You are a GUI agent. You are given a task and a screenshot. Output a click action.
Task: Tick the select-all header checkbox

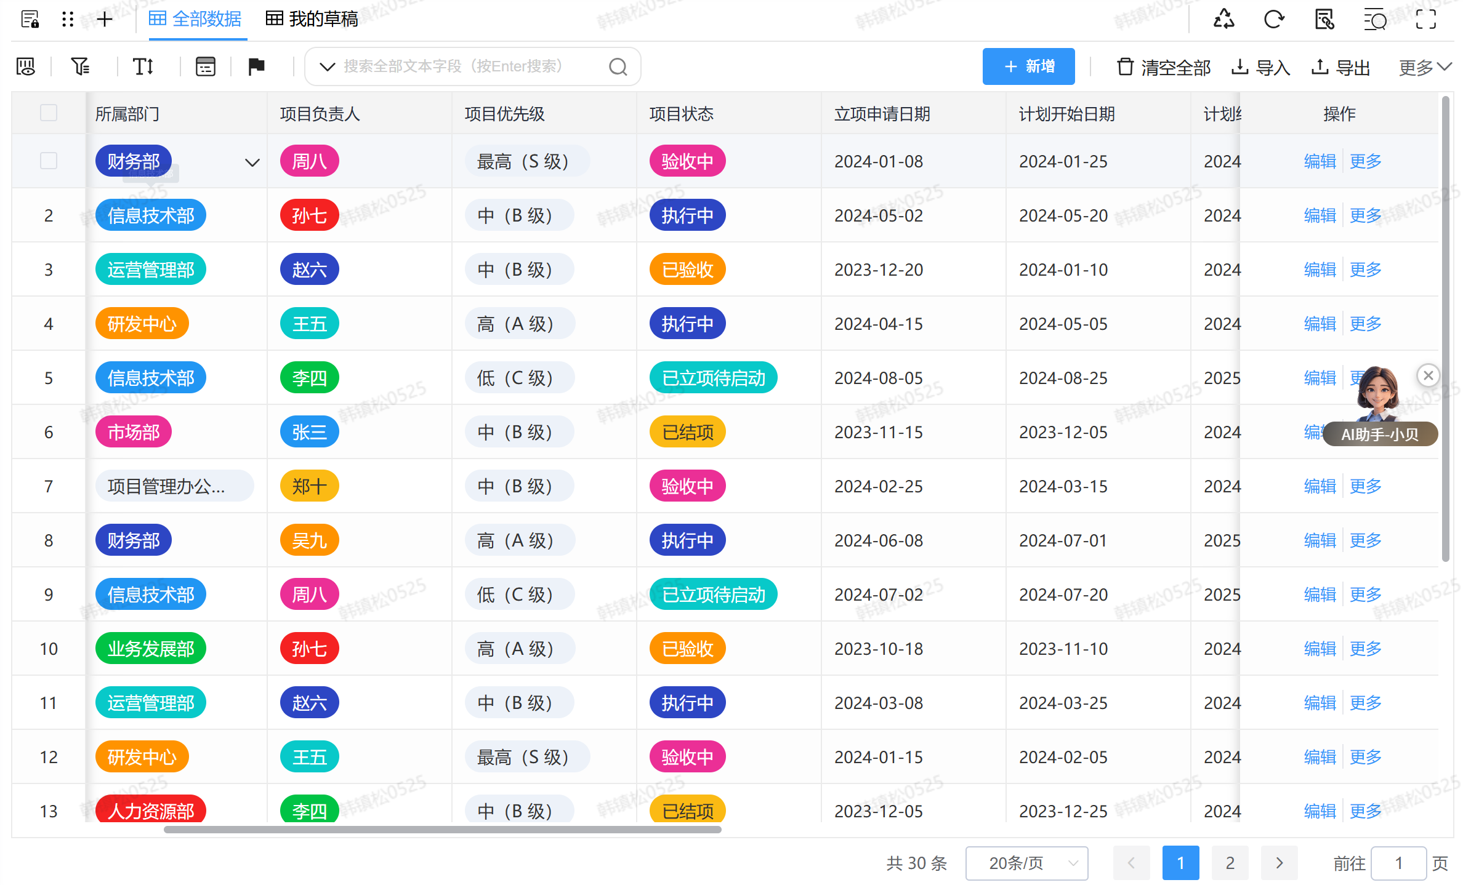[x=49, y=113]
